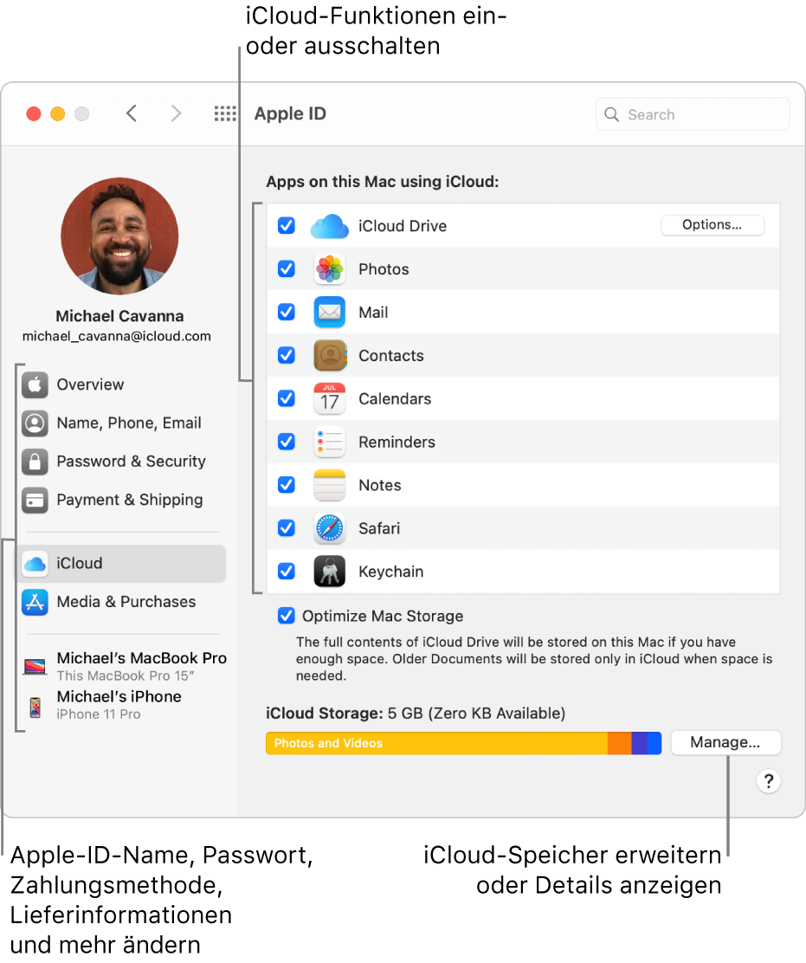Image resolution: width=806 pixels, height=963 pixels.
Task: Click the Notes app icon
Action: click(330, 485)
